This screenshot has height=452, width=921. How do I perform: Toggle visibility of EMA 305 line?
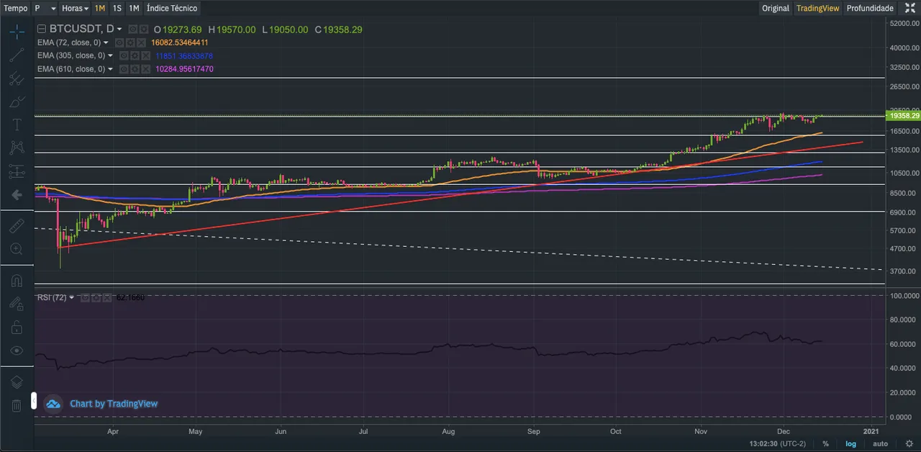[124, 55]
